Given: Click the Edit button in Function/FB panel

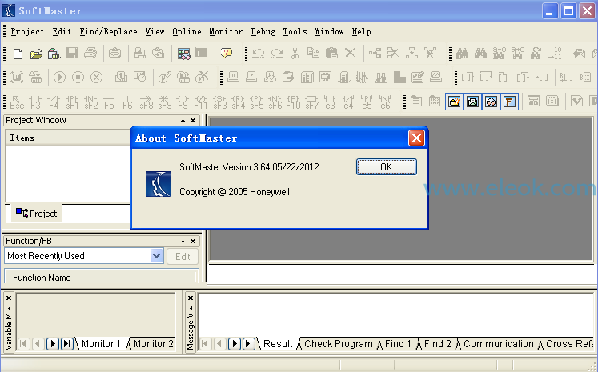Looking at the screenshot, I should coord(183,257).
